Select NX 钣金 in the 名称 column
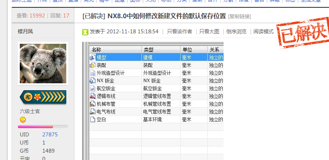This screenshot has height=160, width=329. [x=105, y=81]
